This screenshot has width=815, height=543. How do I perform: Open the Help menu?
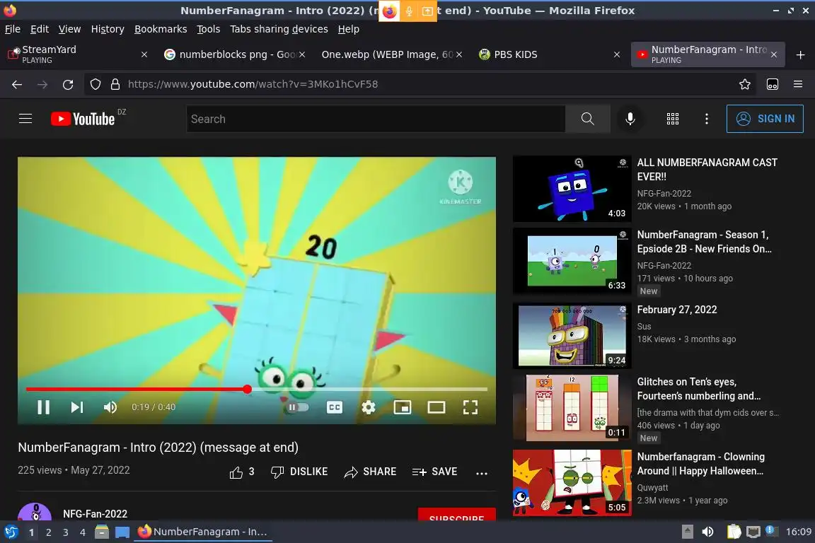(348, 29)
